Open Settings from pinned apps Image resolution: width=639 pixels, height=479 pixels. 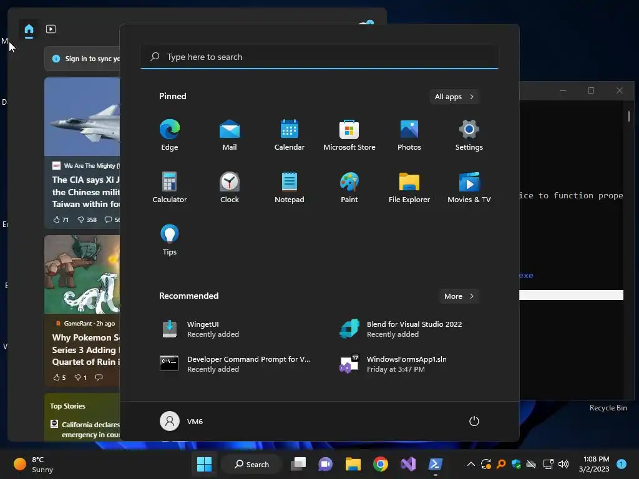click(x=469, y=135)
